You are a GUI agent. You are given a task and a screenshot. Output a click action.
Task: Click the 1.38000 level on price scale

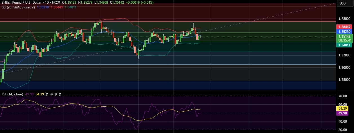point(344,19)
